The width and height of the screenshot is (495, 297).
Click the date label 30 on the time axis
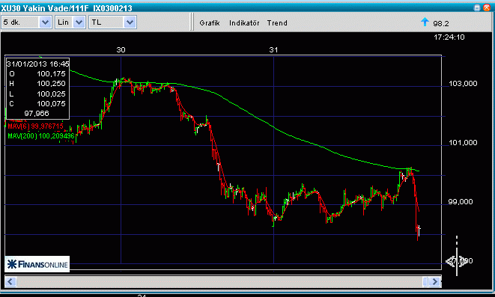tap(121, 50)
